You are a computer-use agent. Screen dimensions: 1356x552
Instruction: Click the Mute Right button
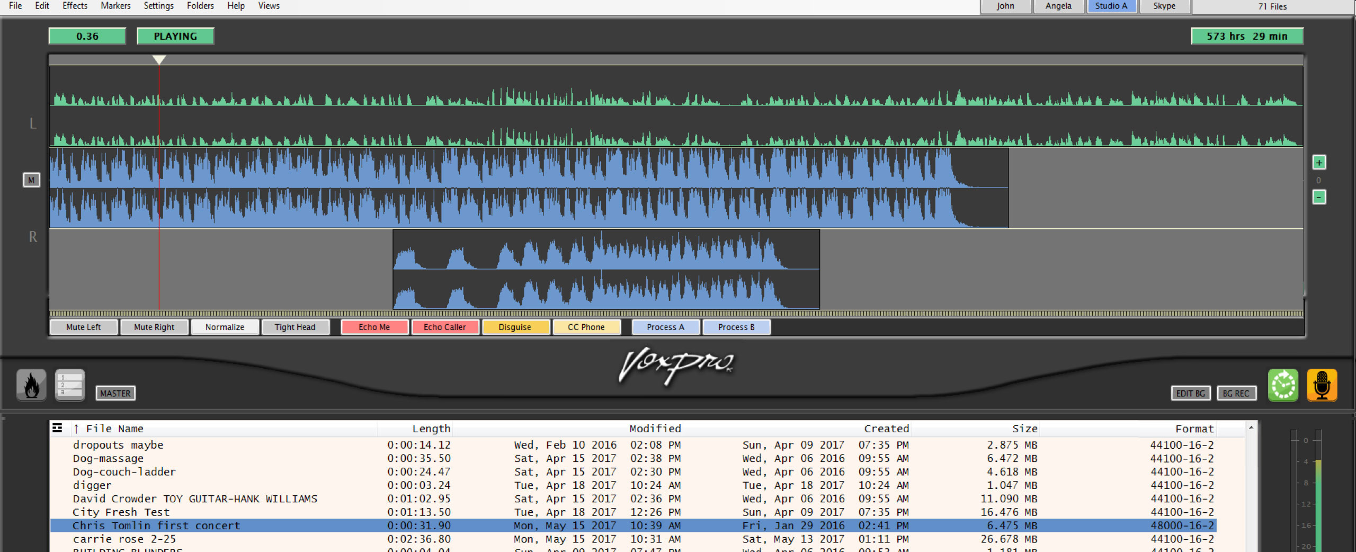pos(154,327)
